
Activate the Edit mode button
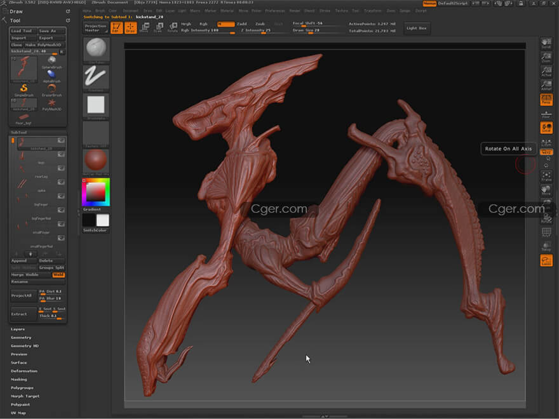click(x=116, y=28)
